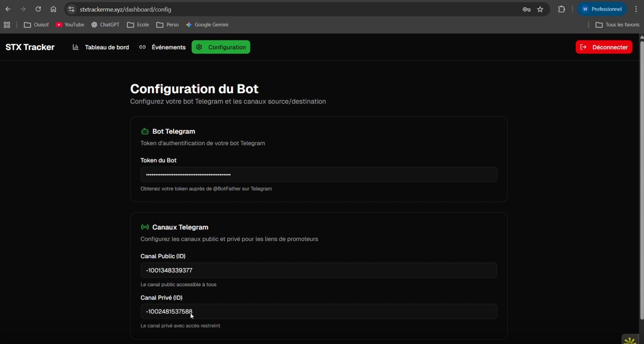Bookmark this page with star icon
The width and height of the screenshot is (644, 344).
tap(540, 9)
